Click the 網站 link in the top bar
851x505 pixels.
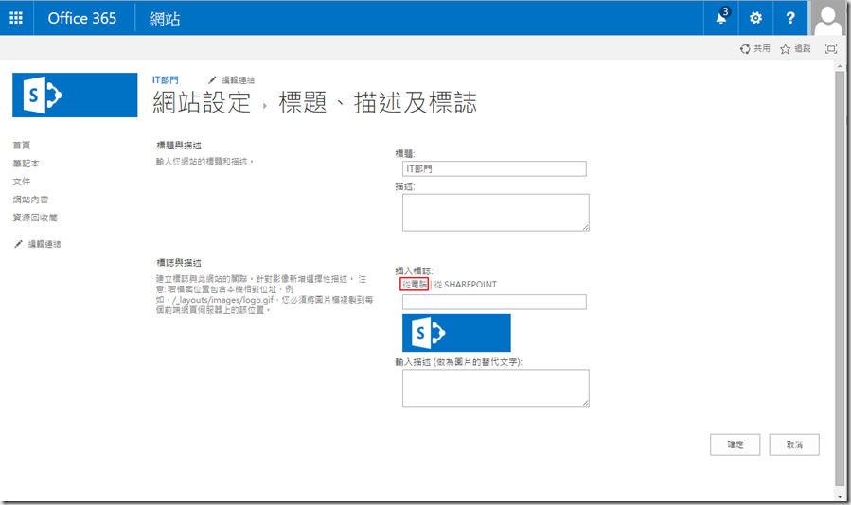pos(165,18)
